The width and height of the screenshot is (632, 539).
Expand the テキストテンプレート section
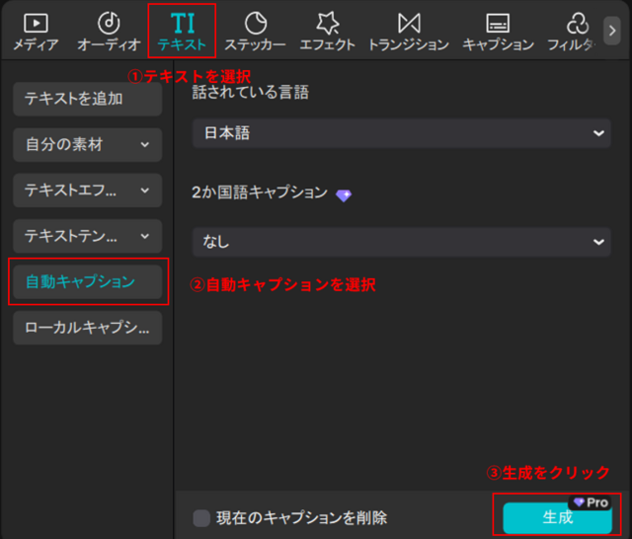[x=87, y=236]
